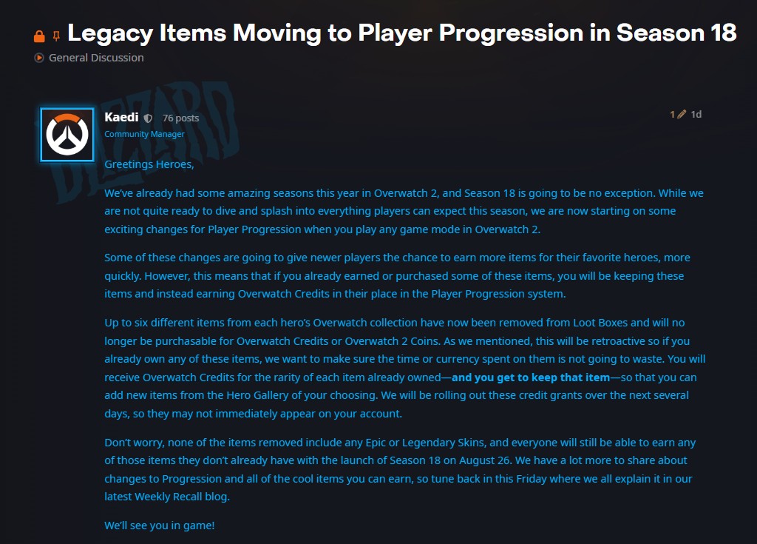Click the pinned-topic pin icon
Viewport: 757px width, 544px height.
[x=56, y=36]
